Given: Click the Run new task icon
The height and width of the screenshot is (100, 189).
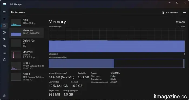Looking at the screenshot, I should [x=163, y=12].
